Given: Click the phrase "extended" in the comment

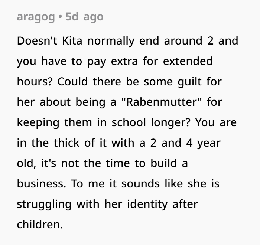Looking at the screenshot, I should [x=188, y=61].
